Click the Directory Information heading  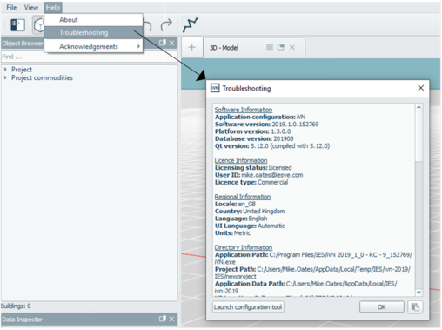click(x=244, y=247)
